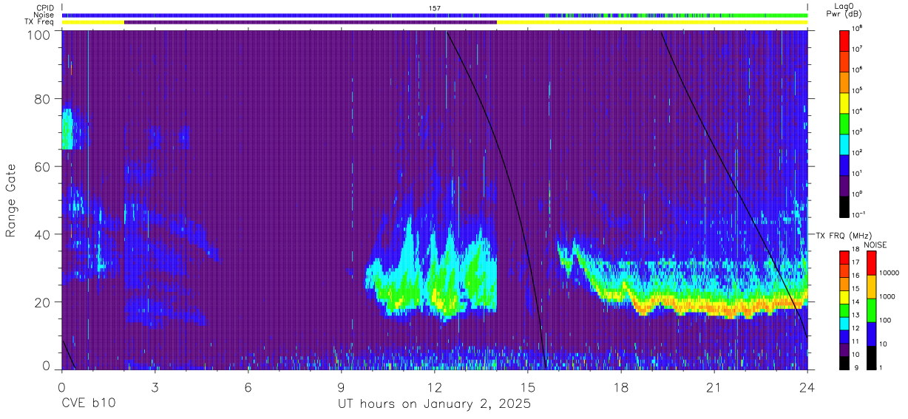Click the NOISE legend title
The width and height of the screenshot is (908, 419).
point(875,245)
